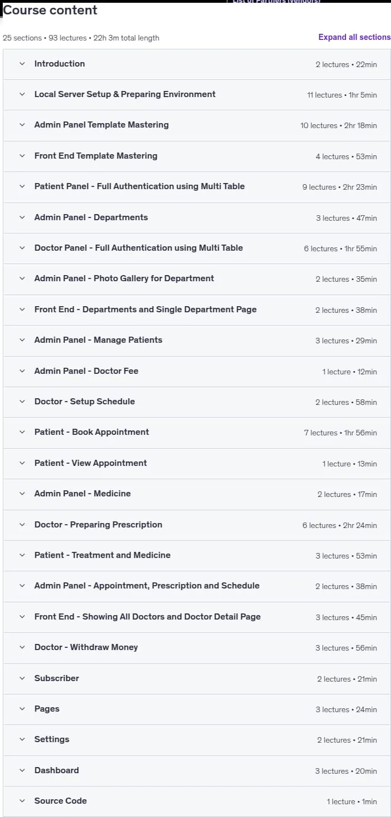391x817 pixels.
Task: Click chevron next to Front End Template Mastering
Action: (22, 156)
